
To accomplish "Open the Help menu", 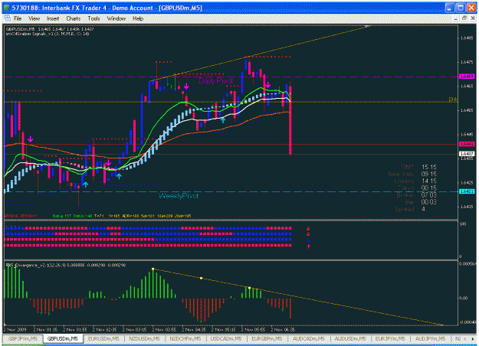I will coord(138,18).
